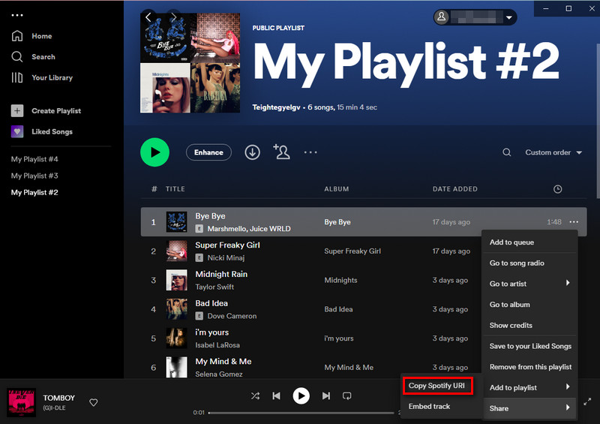The height and width of the screenshot is (424, 600).
Task: Sort by the TITLE column header
Action: [x=175, y=189]
